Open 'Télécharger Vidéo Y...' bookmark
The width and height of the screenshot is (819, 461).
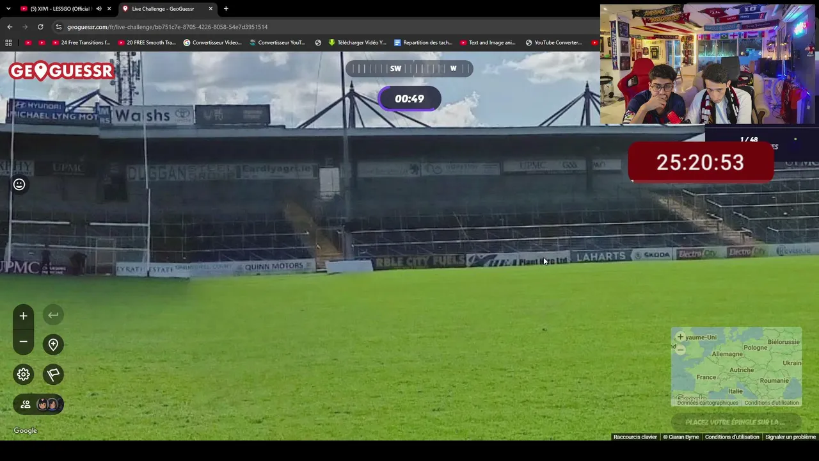tap(357, 43)
